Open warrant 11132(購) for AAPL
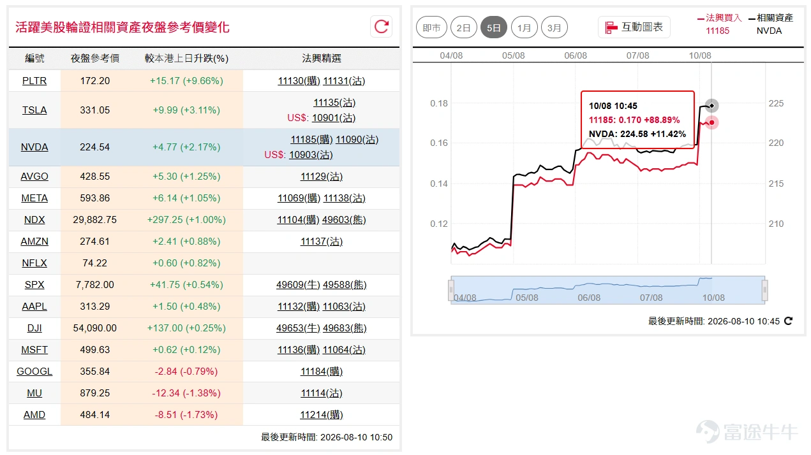Screen dimensions: 811x455 click(299, 307)
